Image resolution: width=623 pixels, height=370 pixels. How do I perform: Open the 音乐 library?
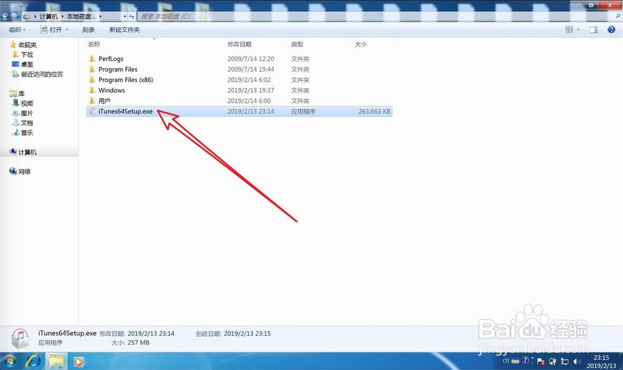[22, 132]
